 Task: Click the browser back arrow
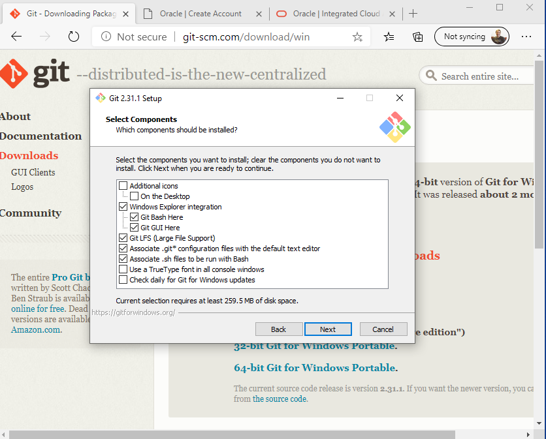tap(17, 37)
